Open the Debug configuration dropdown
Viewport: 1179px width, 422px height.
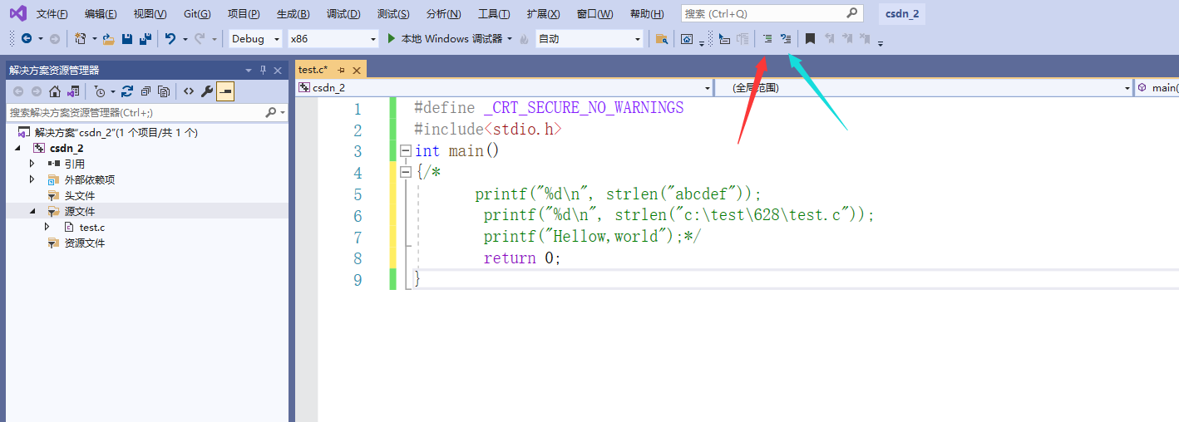tap(255, 39)
